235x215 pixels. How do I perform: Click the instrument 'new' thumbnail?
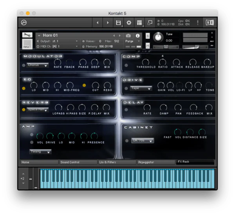[x=27, y=44]
